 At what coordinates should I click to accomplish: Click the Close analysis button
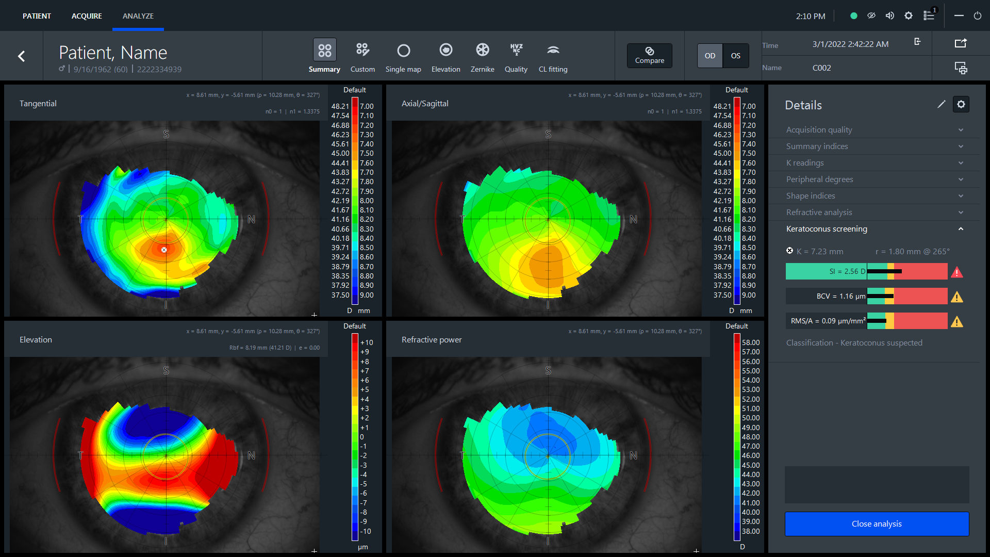tap(877, 523)
